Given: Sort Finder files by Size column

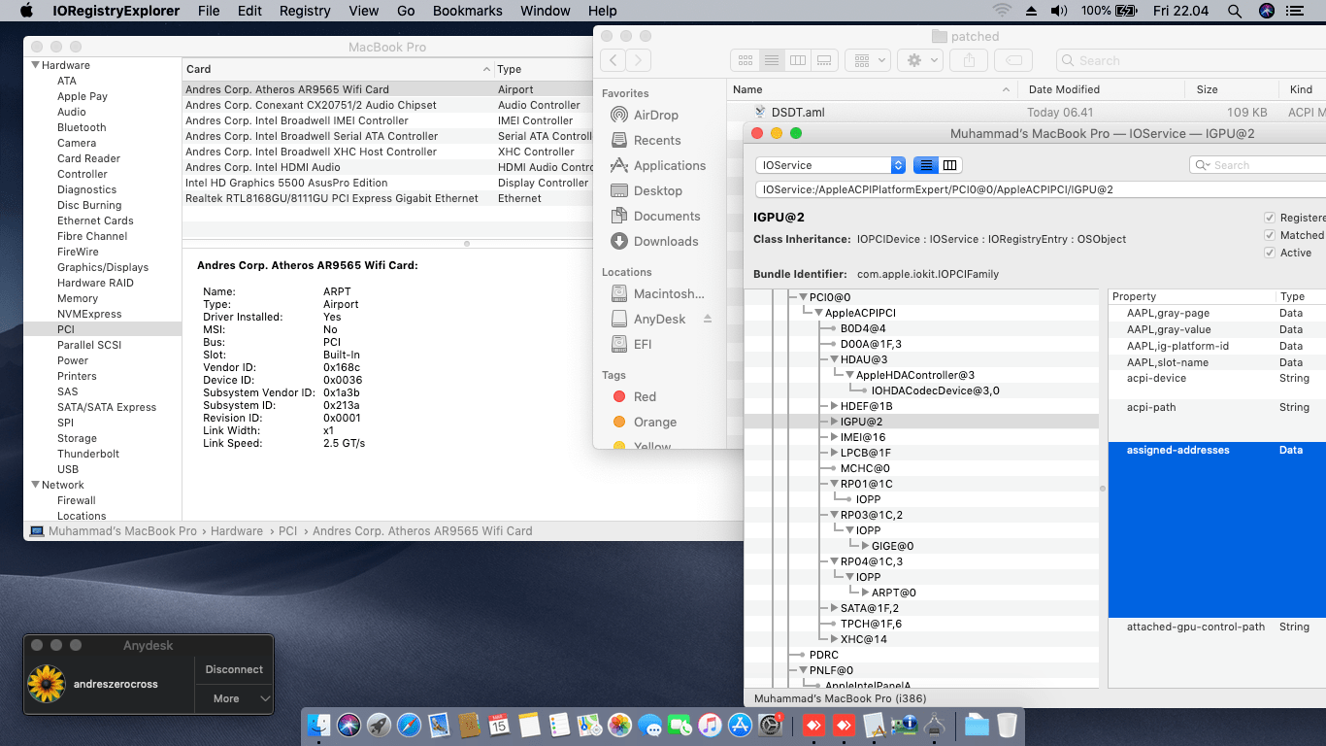Looking at the screenshot, I should (1234, 89).
